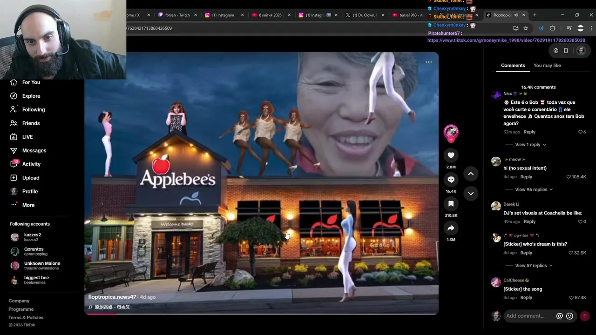This screenshot has width=596, height=335.
Task: Expand View 96 replies thread
Action: (534, 190)
